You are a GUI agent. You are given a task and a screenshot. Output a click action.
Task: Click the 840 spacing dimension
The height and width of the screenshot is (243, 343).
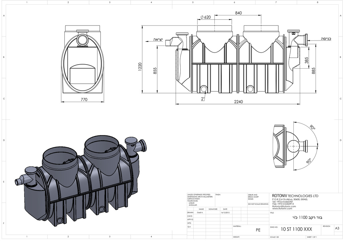[238, 13]
